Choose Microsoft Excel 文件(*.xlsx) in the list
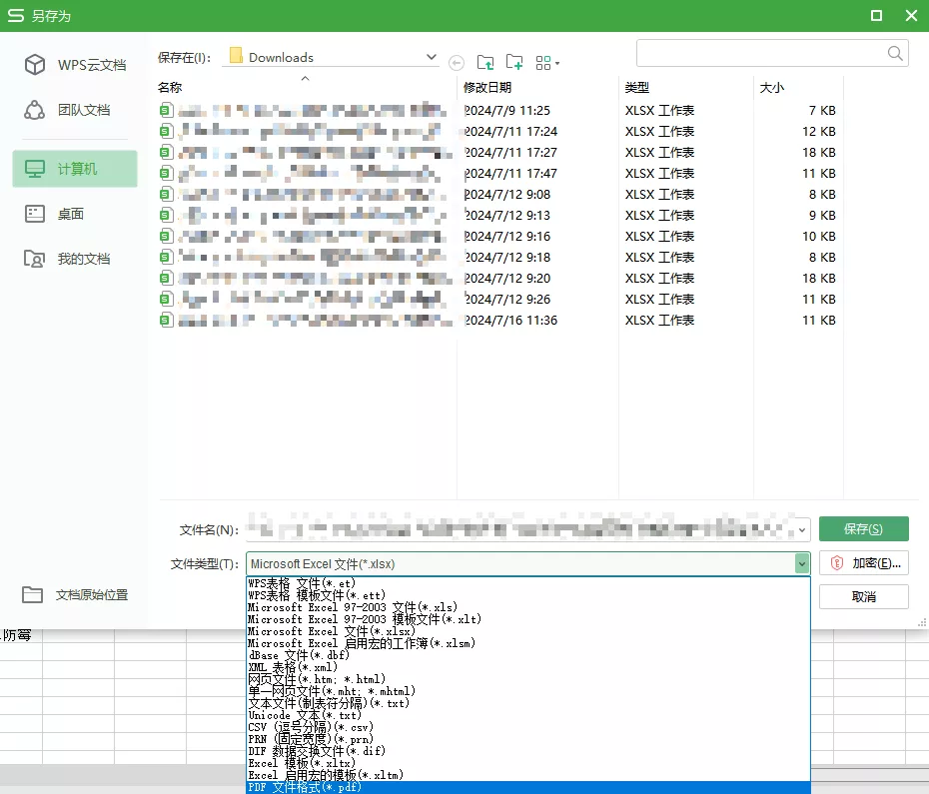 click(332, 631)
